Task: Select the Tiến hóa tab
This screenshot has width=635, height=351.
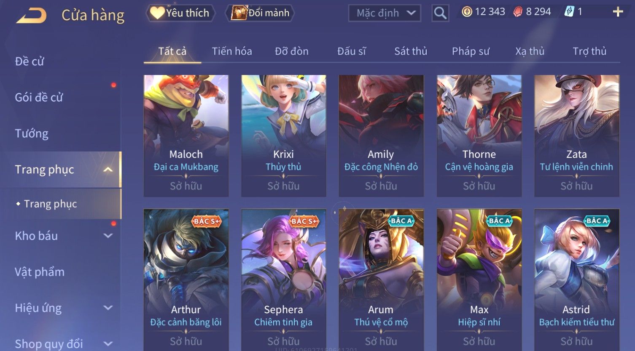Action: pyautogui.click(x=232, y=51)
